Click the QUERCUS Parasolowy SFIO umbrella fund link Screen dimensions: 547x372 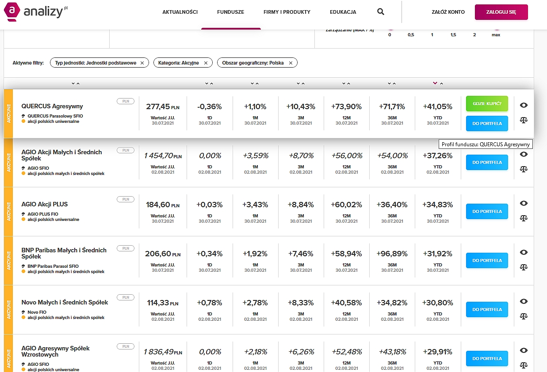coord(55,116)
